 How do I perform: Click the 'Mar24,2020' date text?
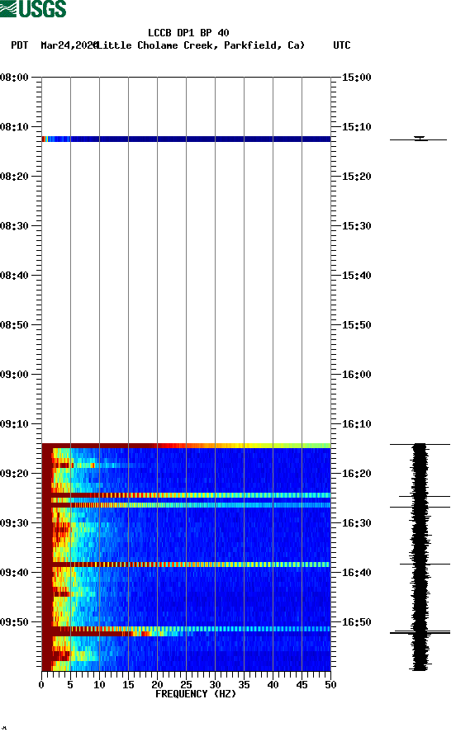click(x=69, y=45)
